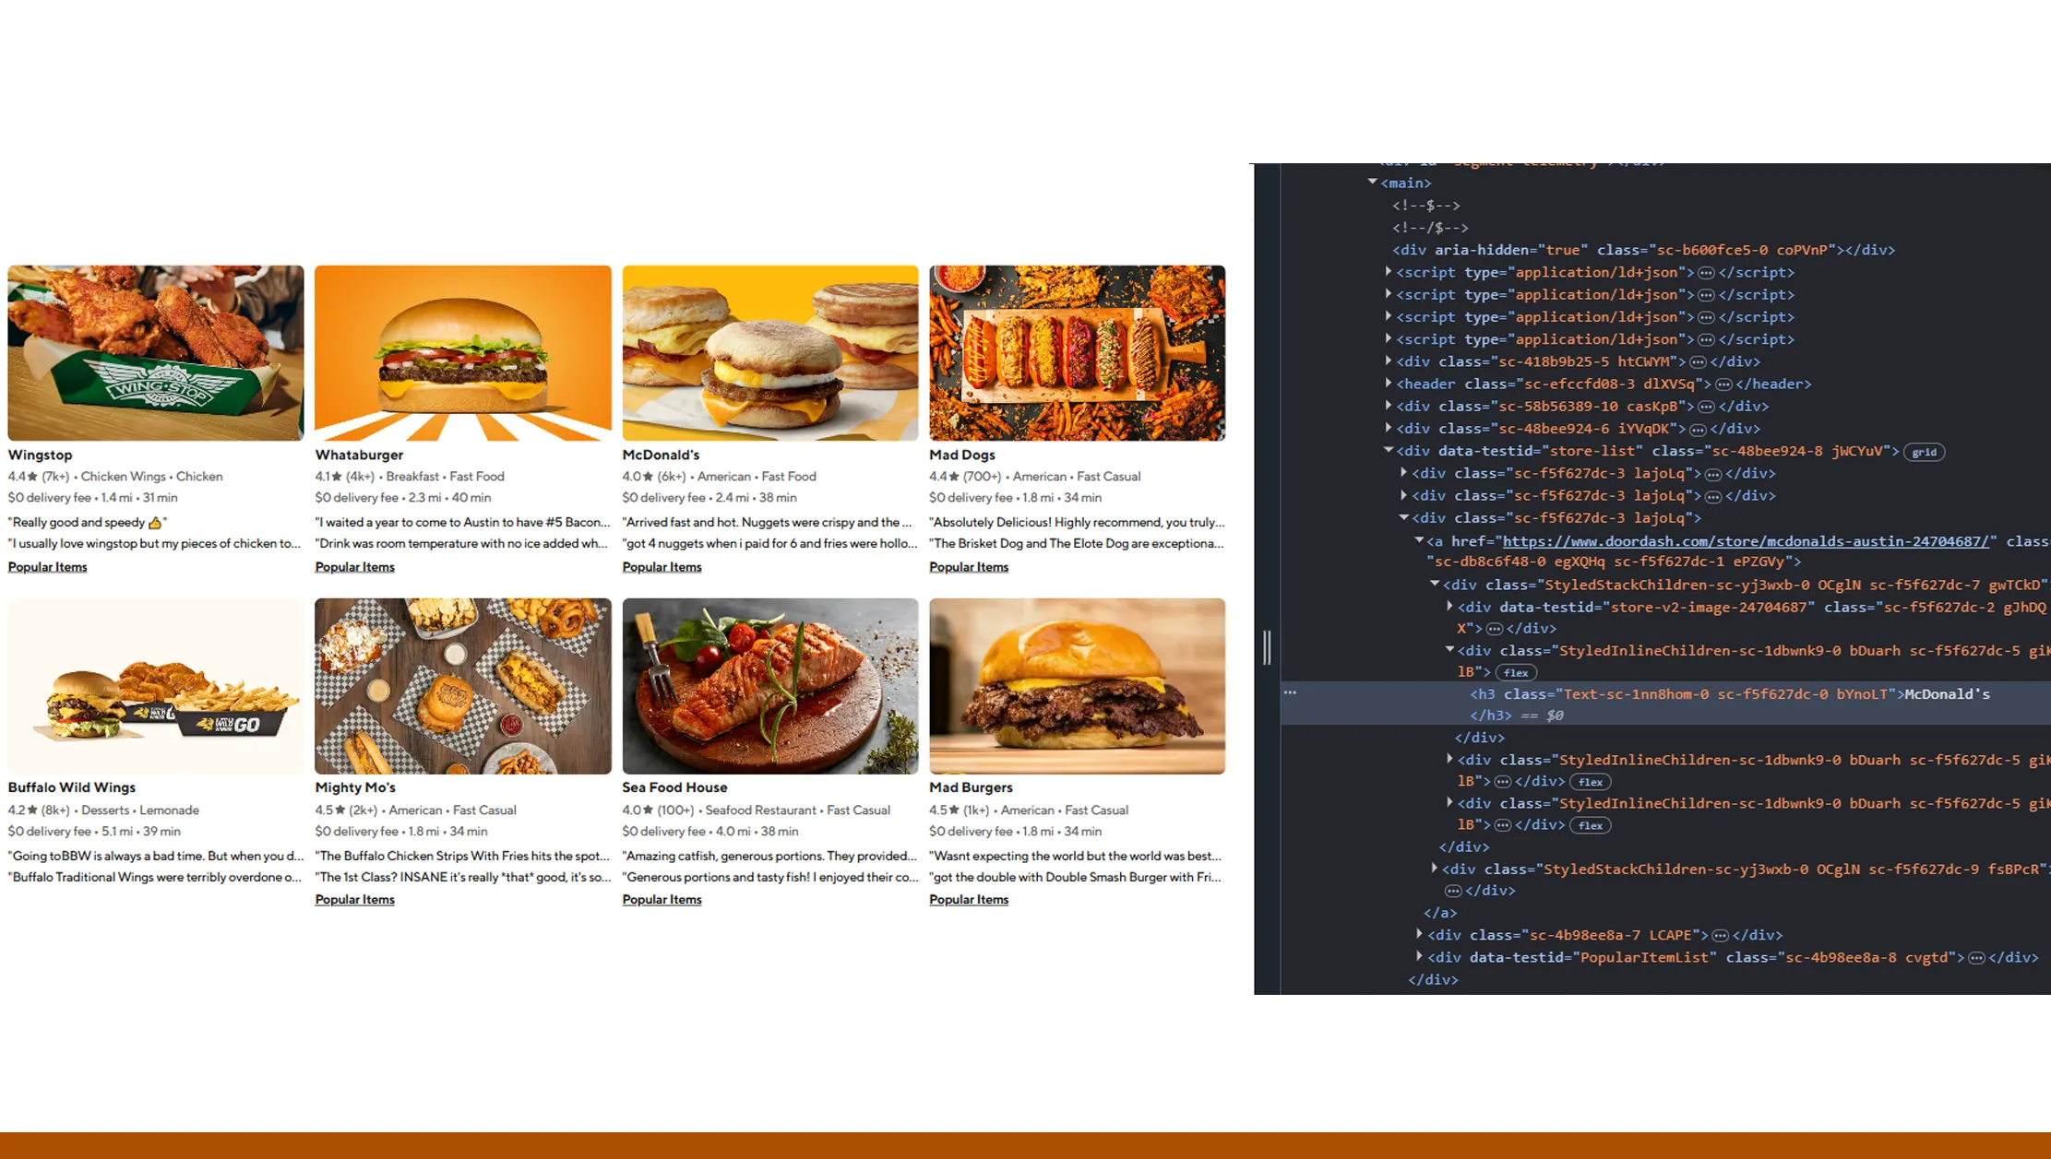This screenshot has height=1159, width=2051.
Task: Click the star icon beside Mad Burgers' 4.5 rating
Action: pos(955,810)
